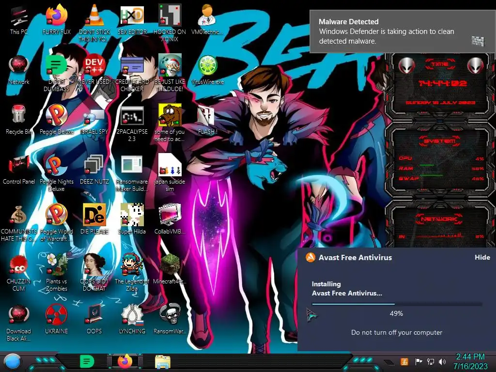
Task: Hide the Avast Free Antivirus popup
Action: tap(482, 258)
